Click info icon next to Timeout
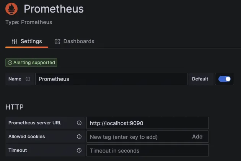Screen dimensions: 241x161 79,150
